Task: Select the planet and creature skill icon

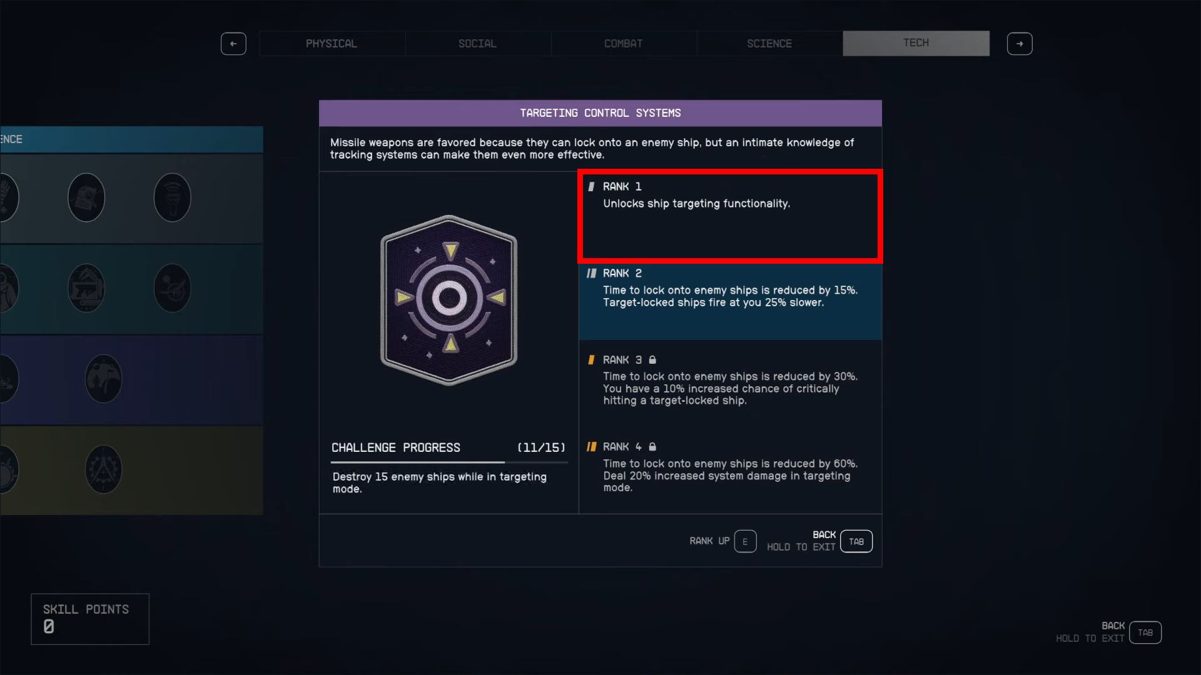Action: [173, 288]
